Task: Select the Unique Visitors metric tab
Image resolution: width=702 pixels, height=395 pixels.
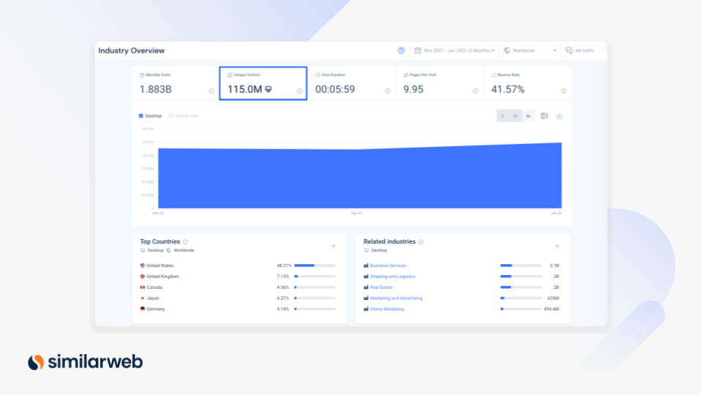Action: (x=263, y=83)
